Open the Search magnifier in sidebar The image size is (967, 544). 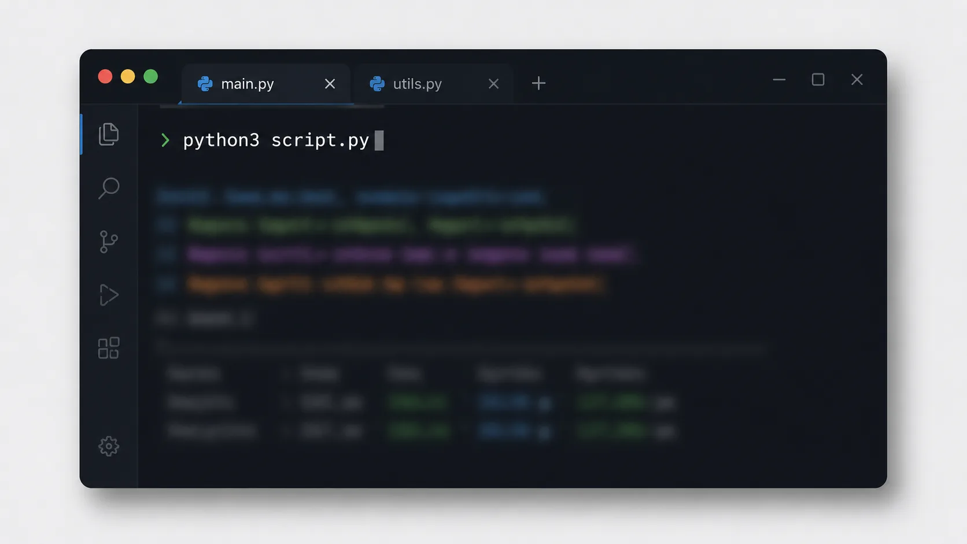(109, 188)
